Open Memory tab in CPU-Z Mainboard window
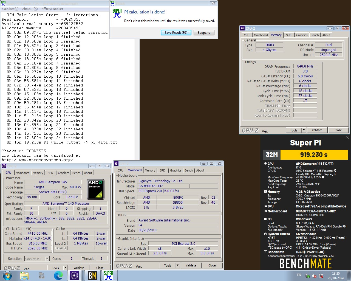 (x=150, y=170)
